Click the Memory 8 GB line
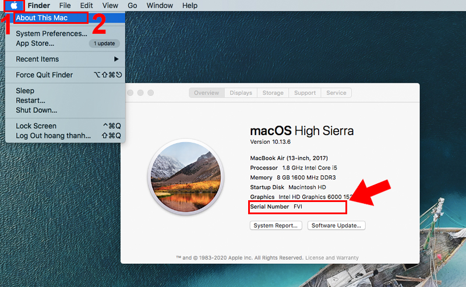 [x=293, y=178]
